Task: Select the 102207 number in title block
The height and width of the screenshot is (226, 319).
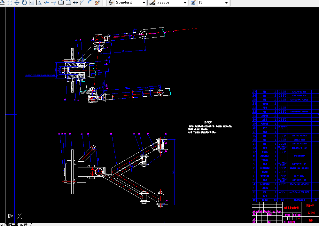Action: (x=311, y=213)
